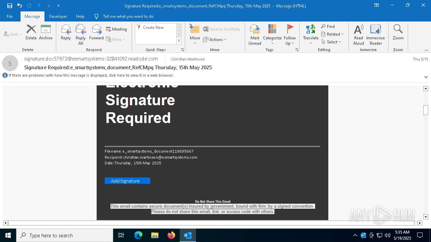The image size is (431, 242).
Task: Save the message with the floppy icon
Action: 10,6
